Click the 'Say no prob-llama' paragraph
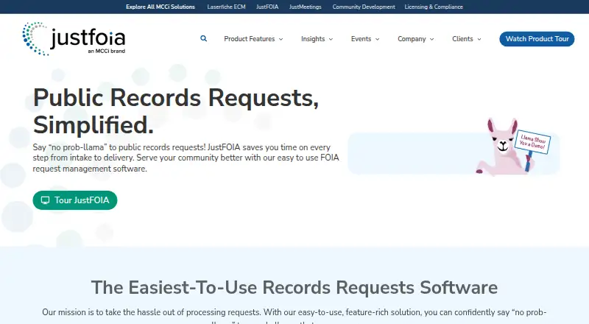 [186, 158]
